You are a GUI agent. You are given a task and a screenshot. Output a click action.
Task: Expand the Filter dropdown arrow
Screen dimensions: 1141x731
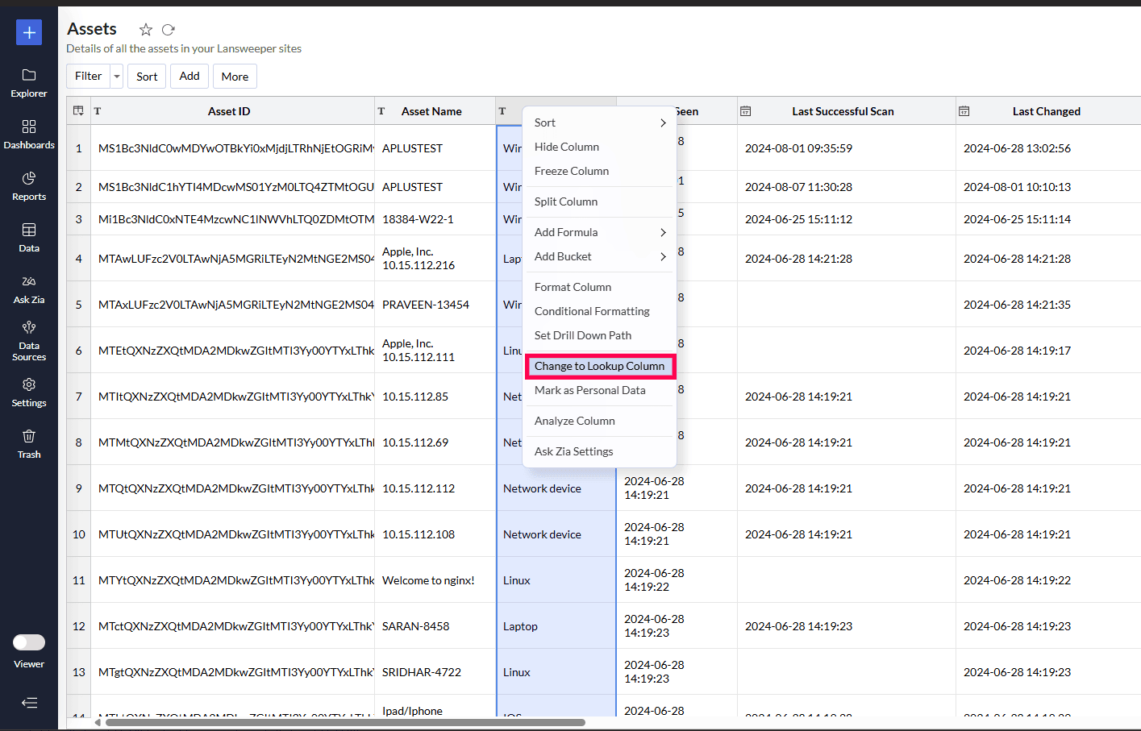click(x=117, y=77)
